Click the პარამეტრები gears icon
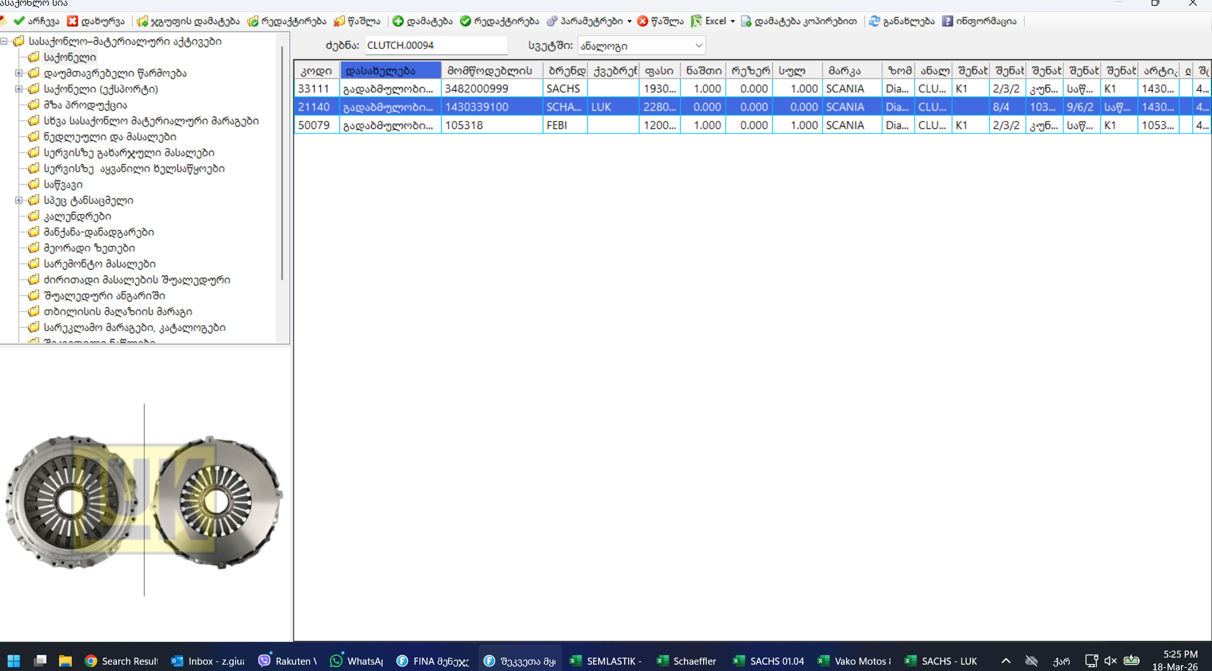Screen dimensions: 1212x671 [552, 21]
